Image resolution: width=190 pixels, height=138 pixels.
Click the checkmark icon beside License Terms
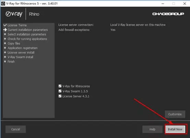[5, 25]
